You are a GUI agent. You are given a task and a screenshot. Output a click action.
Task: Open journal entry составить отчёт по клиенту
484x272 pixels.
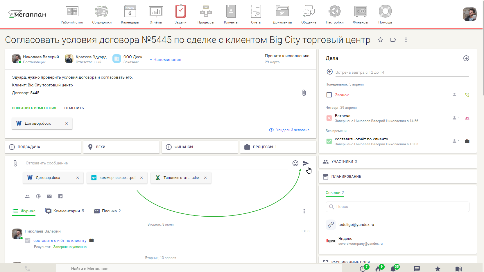pyautogui.click(x=60, y=240)
